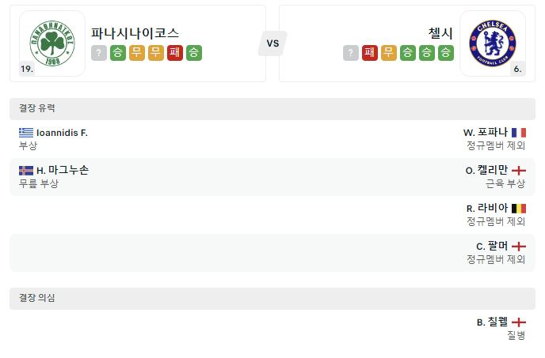Image resolution: width=545 pixels, height=358 pixels.
Task: Open Chelsea's orange 무 draw result badge
Action: [x=389, y=53]
